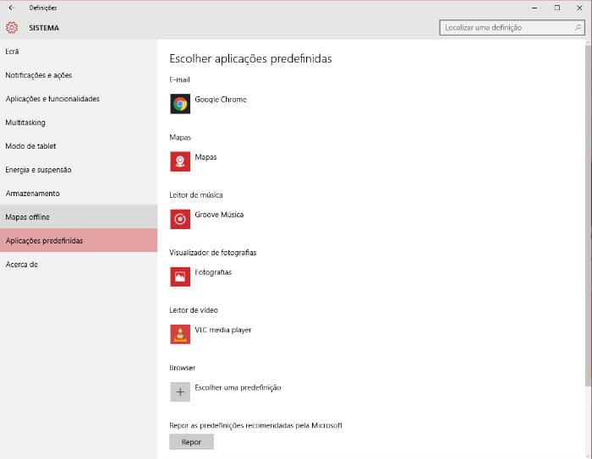This screenshot has width=592, height=459.
Task: Click the Repor as predefinições recomendadas text
Action: (x=255, y=425)
